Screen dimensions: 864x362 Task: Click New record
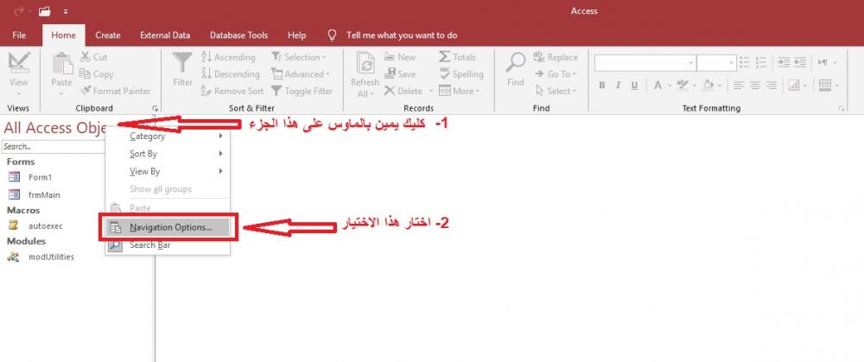pos(400,57)
